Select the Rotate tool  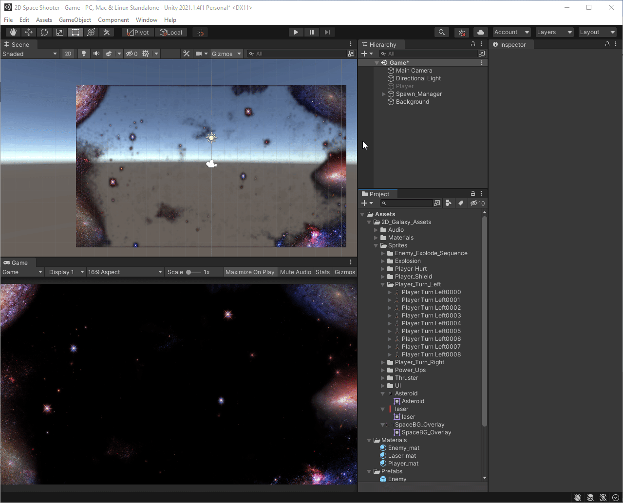[44, 32]
